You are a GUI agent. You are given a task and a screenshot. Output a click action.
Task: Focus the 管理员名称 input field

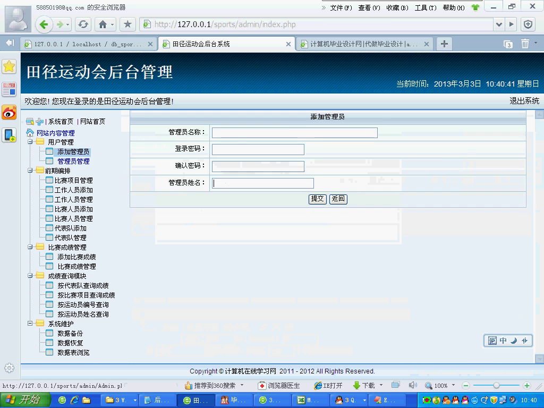(294, 132)
